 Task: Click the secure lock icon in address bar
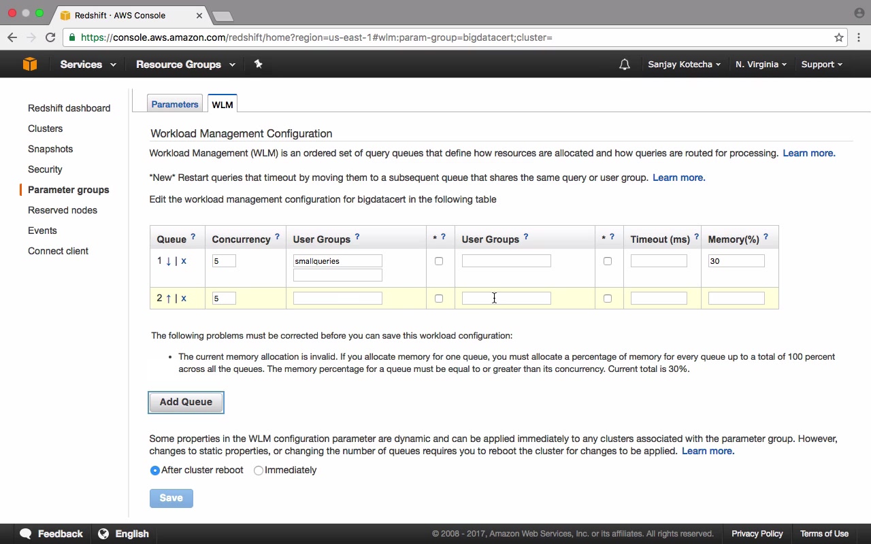click(72, 37)
